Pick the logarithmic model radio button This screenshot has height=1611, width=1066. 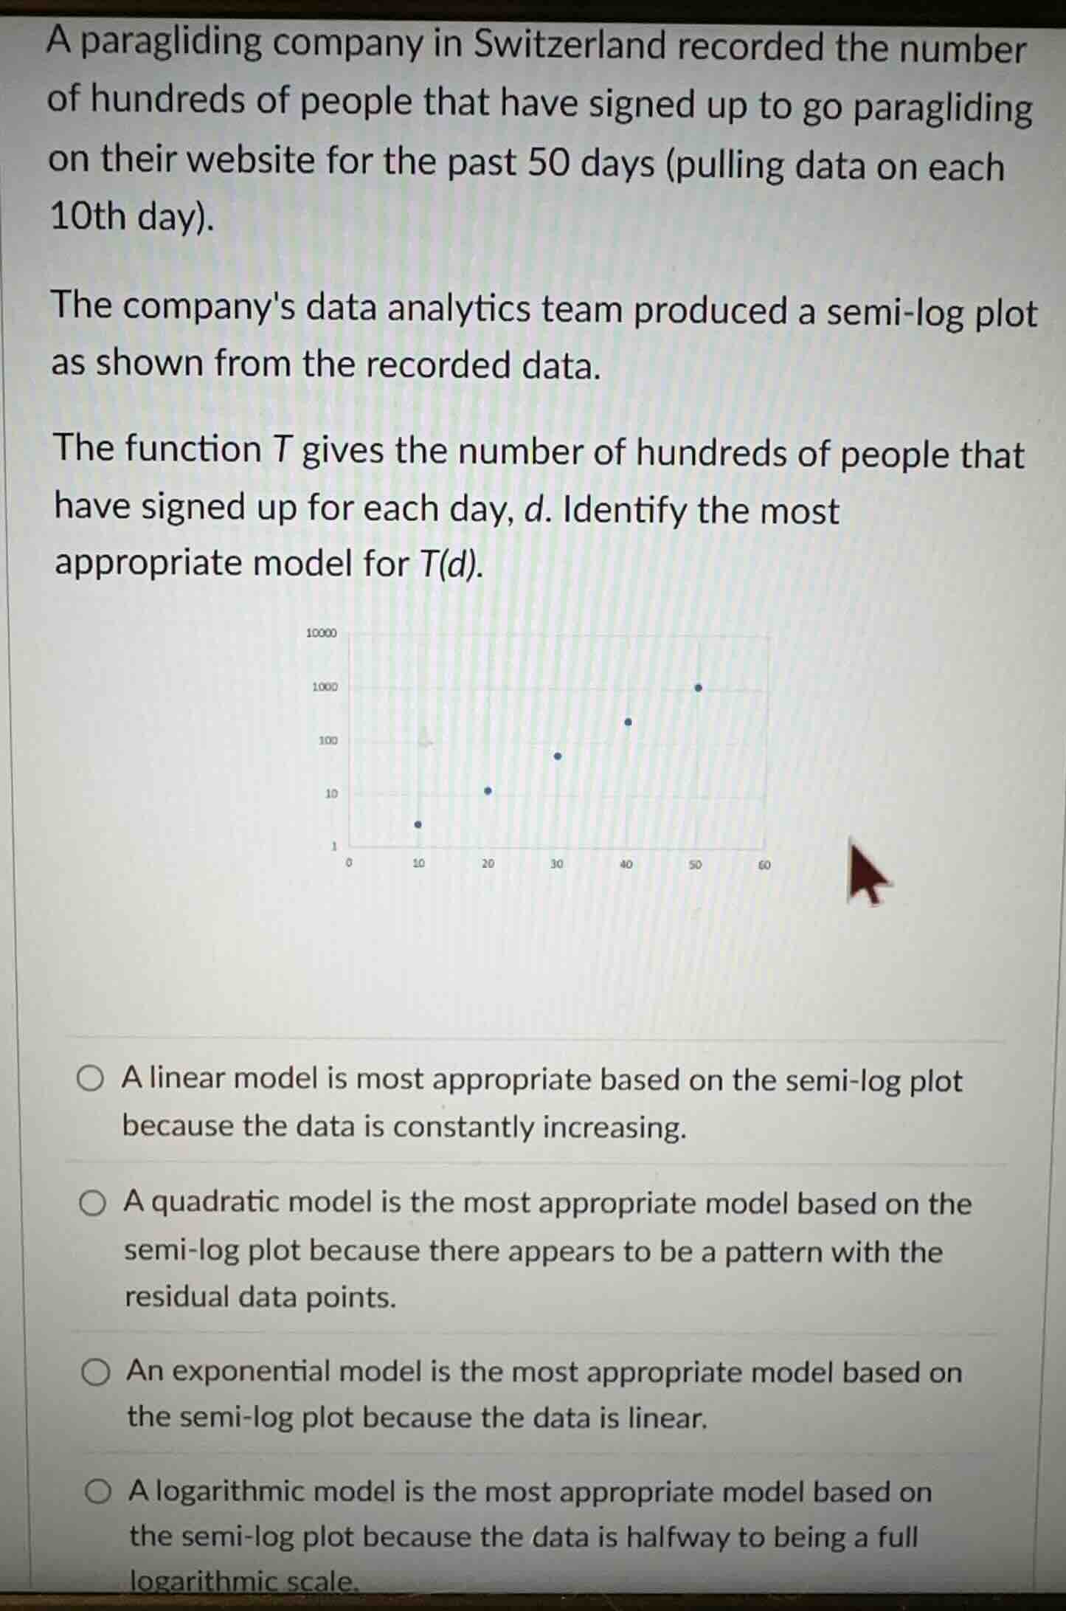[x=98, y=1491]
